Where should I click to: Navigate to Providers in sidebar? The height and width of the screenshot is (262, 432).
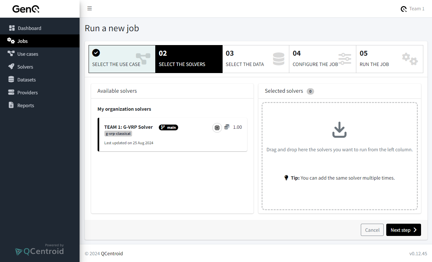(x=40, y=92)
